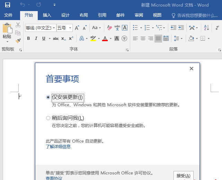Click the Borders grid icon

(203, 38)
